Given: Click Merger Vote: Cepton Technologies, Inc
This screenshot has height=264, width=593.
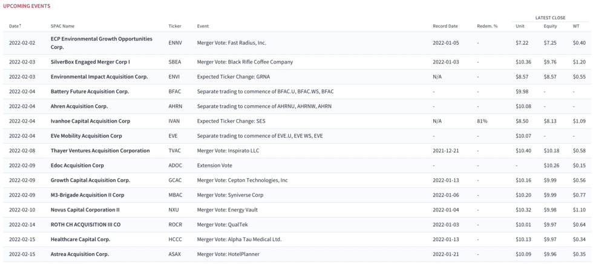Looking at the screenshot, I should pos(242,180).
